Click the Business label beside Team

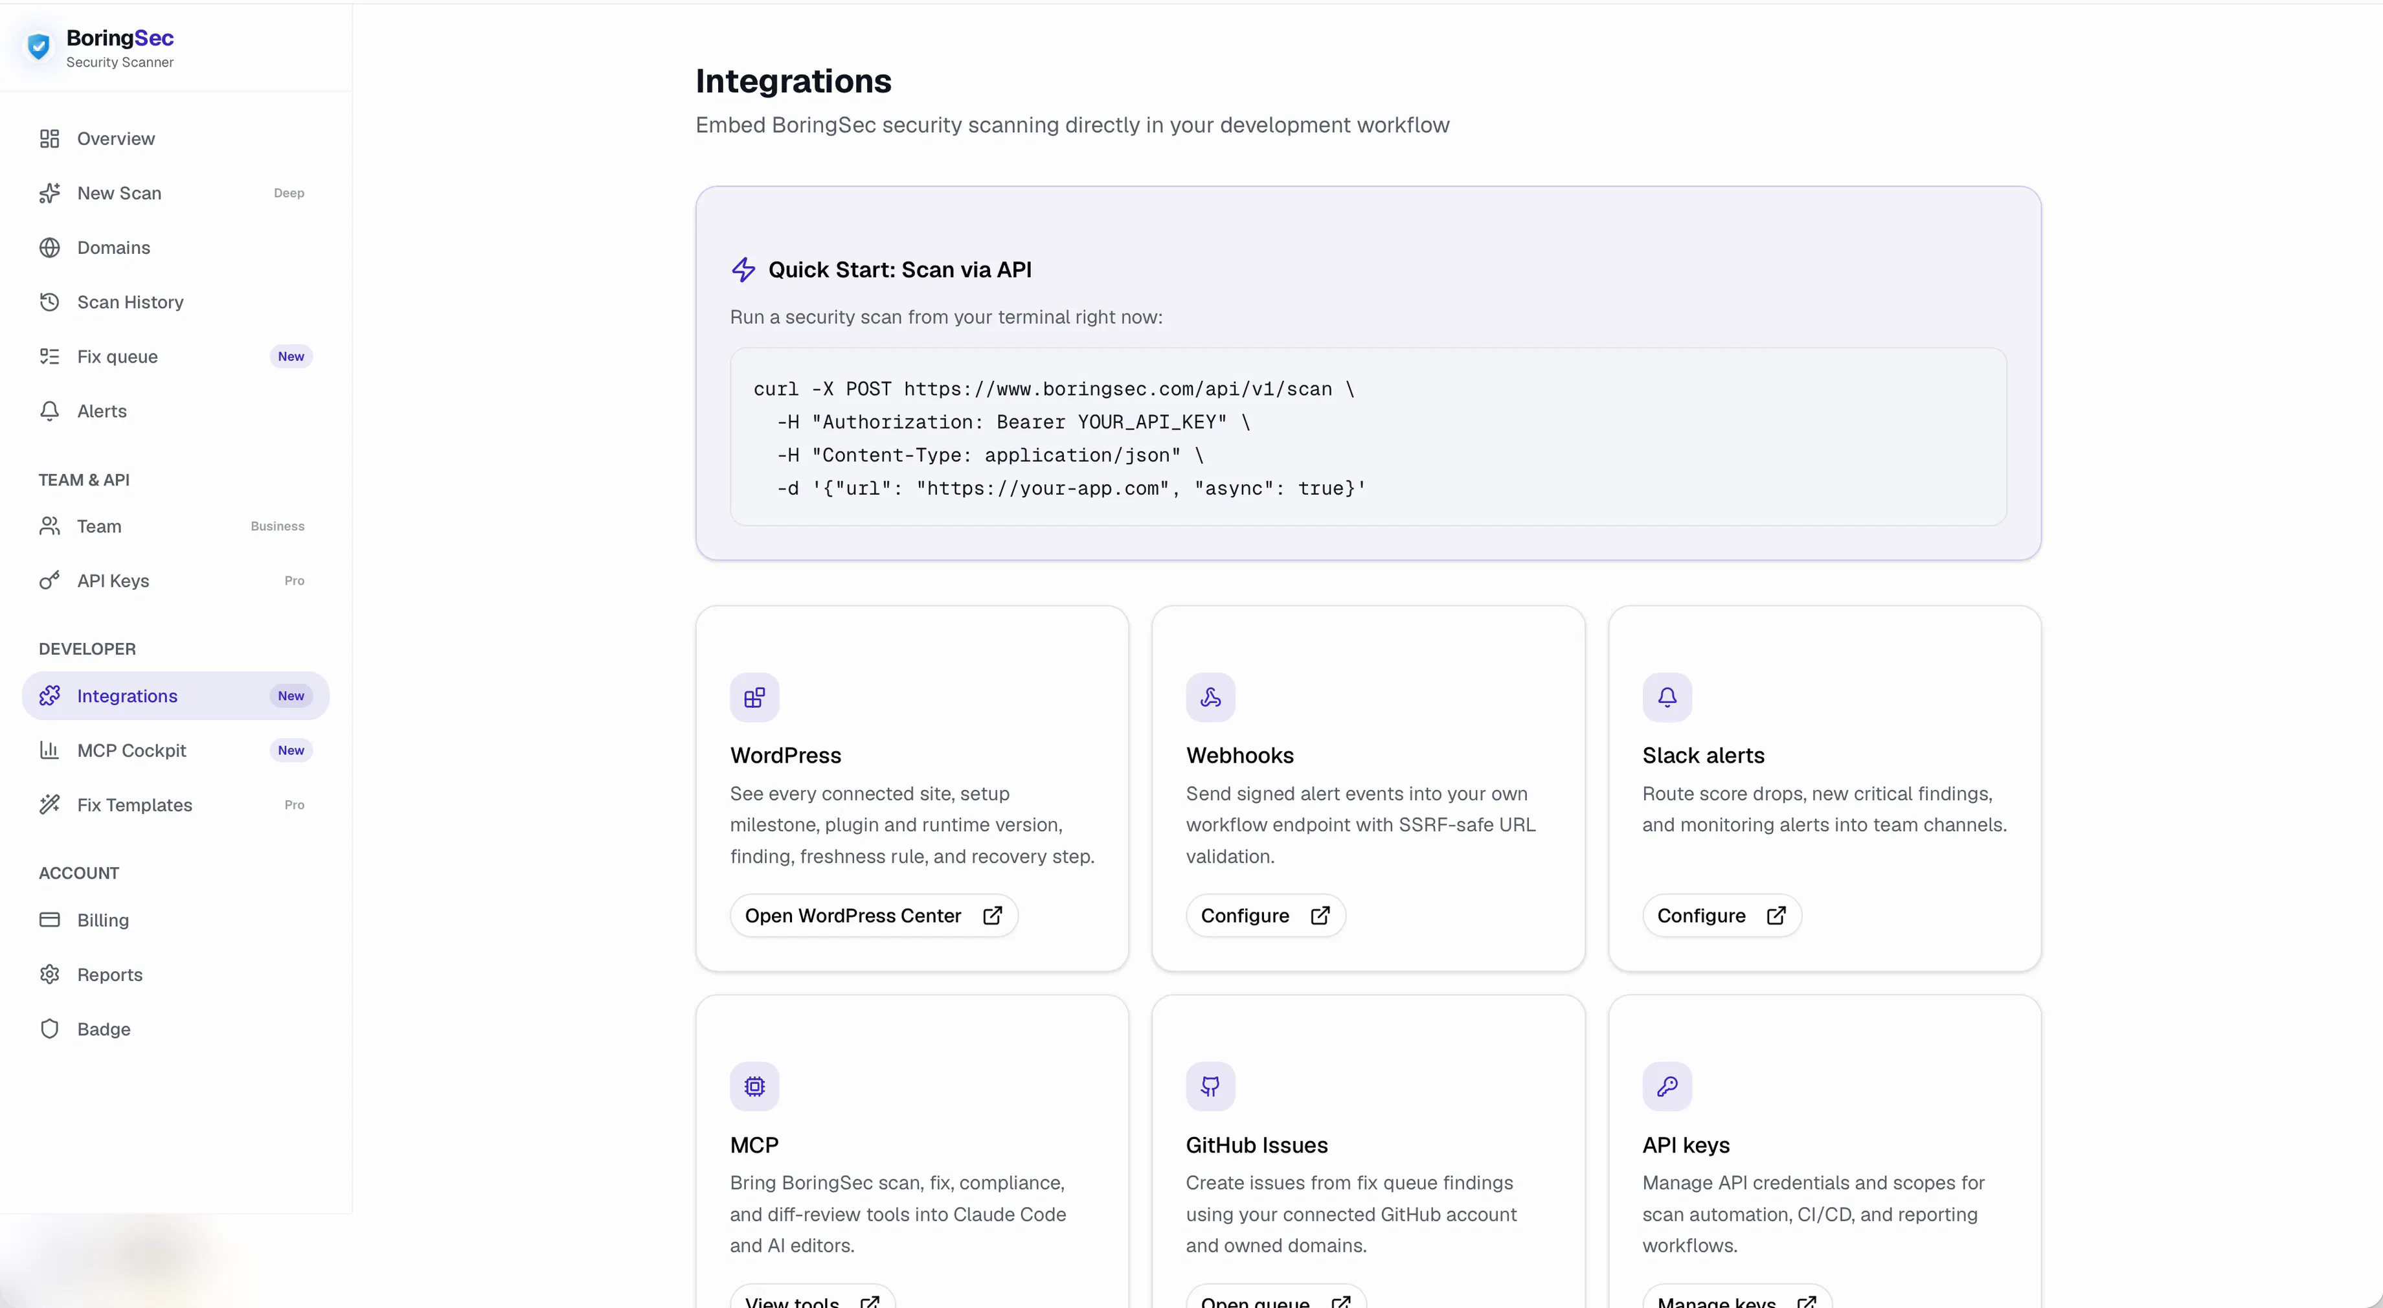click(x=278, y=526)
